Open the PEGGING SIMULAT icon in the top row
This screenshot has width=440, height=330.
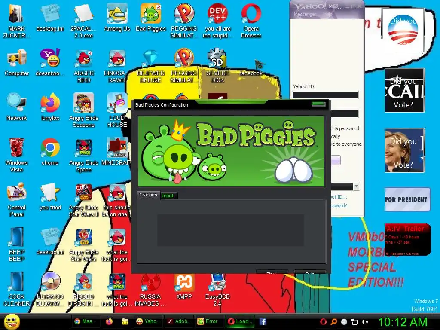point(184,21)
